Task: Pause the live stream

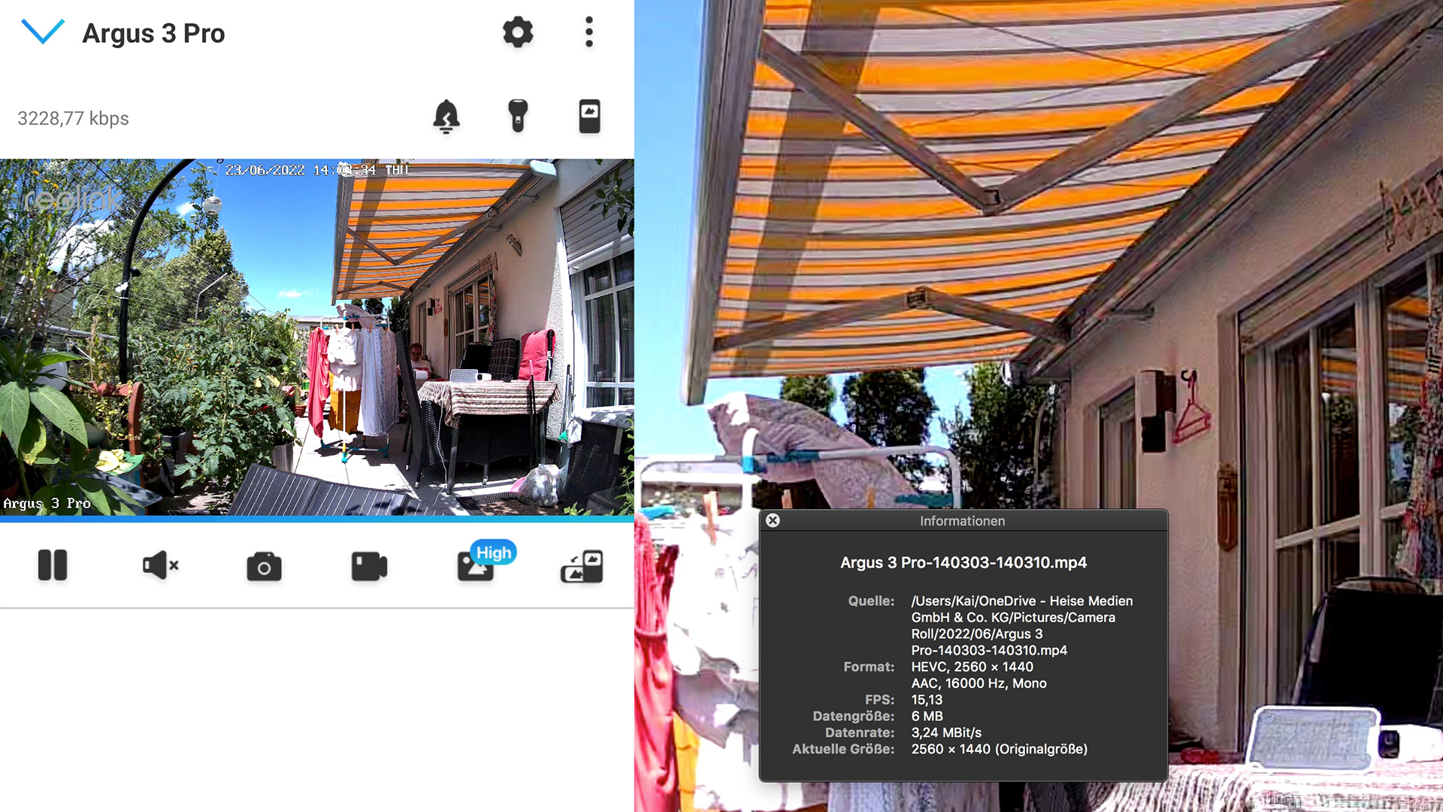Action: coord(53,565)
